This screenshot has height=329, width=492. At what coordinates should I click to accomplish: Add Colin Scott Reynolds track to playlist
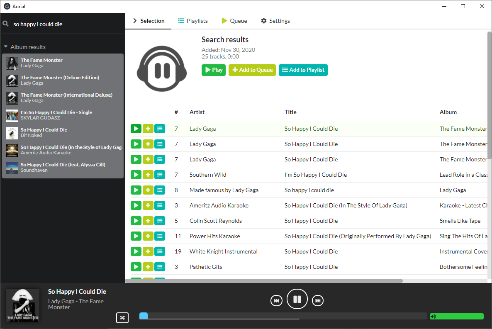160,221
